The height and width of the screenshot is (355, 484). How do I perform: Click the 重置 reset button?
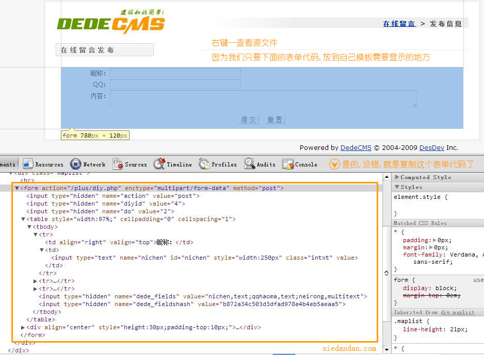pos(275,120)
